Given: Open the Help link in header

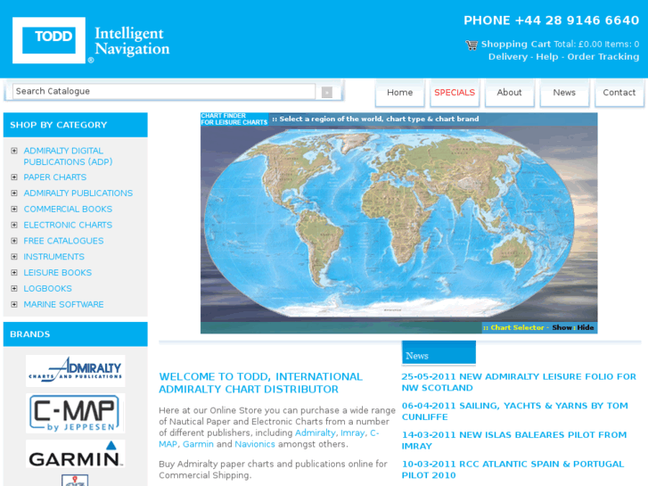Looking at the screenshot, I should click(x=546, y=57).
